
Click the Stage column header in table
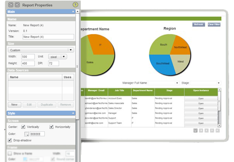169,92
